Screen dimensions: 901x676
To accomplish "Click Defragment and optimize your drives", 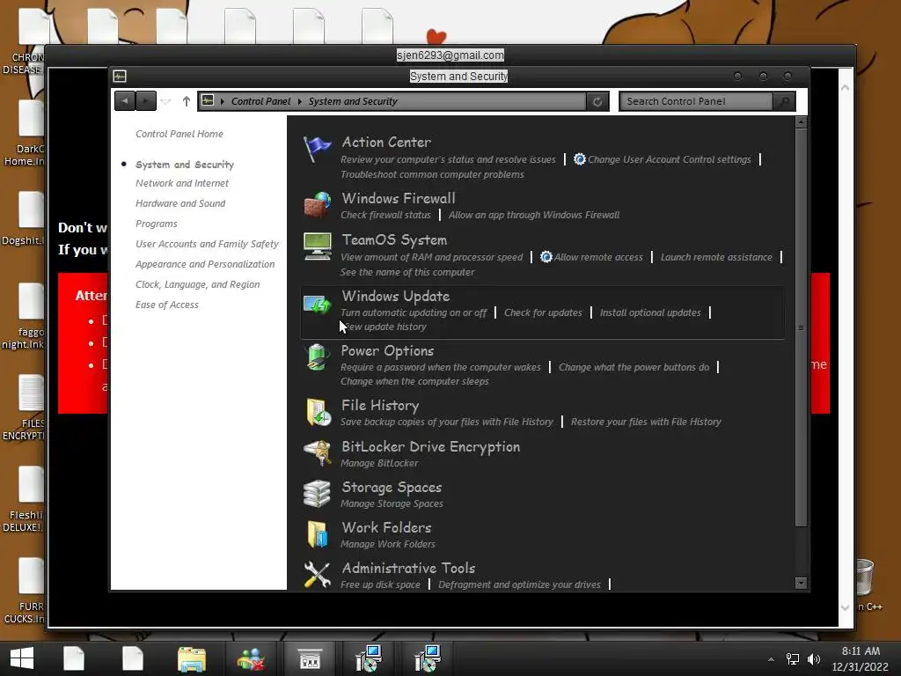I will (519, 584).
